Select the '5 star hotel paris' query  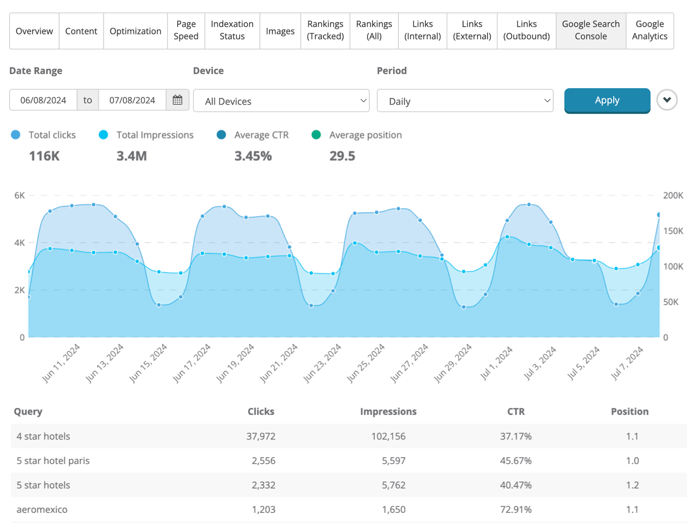point(53,461)
